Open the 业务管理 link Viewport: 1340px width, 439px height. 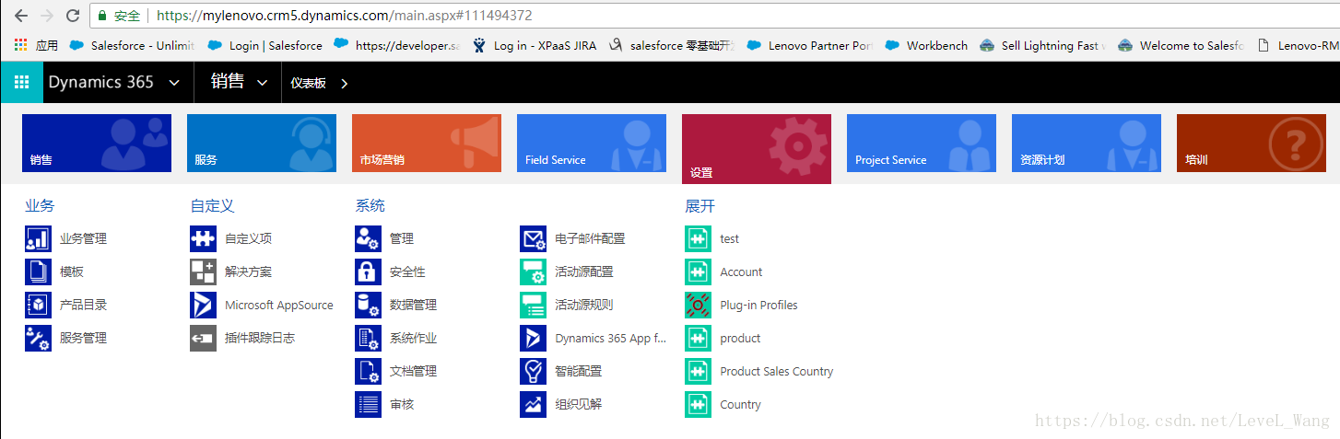pyautogui.click(x=83, y=238)
